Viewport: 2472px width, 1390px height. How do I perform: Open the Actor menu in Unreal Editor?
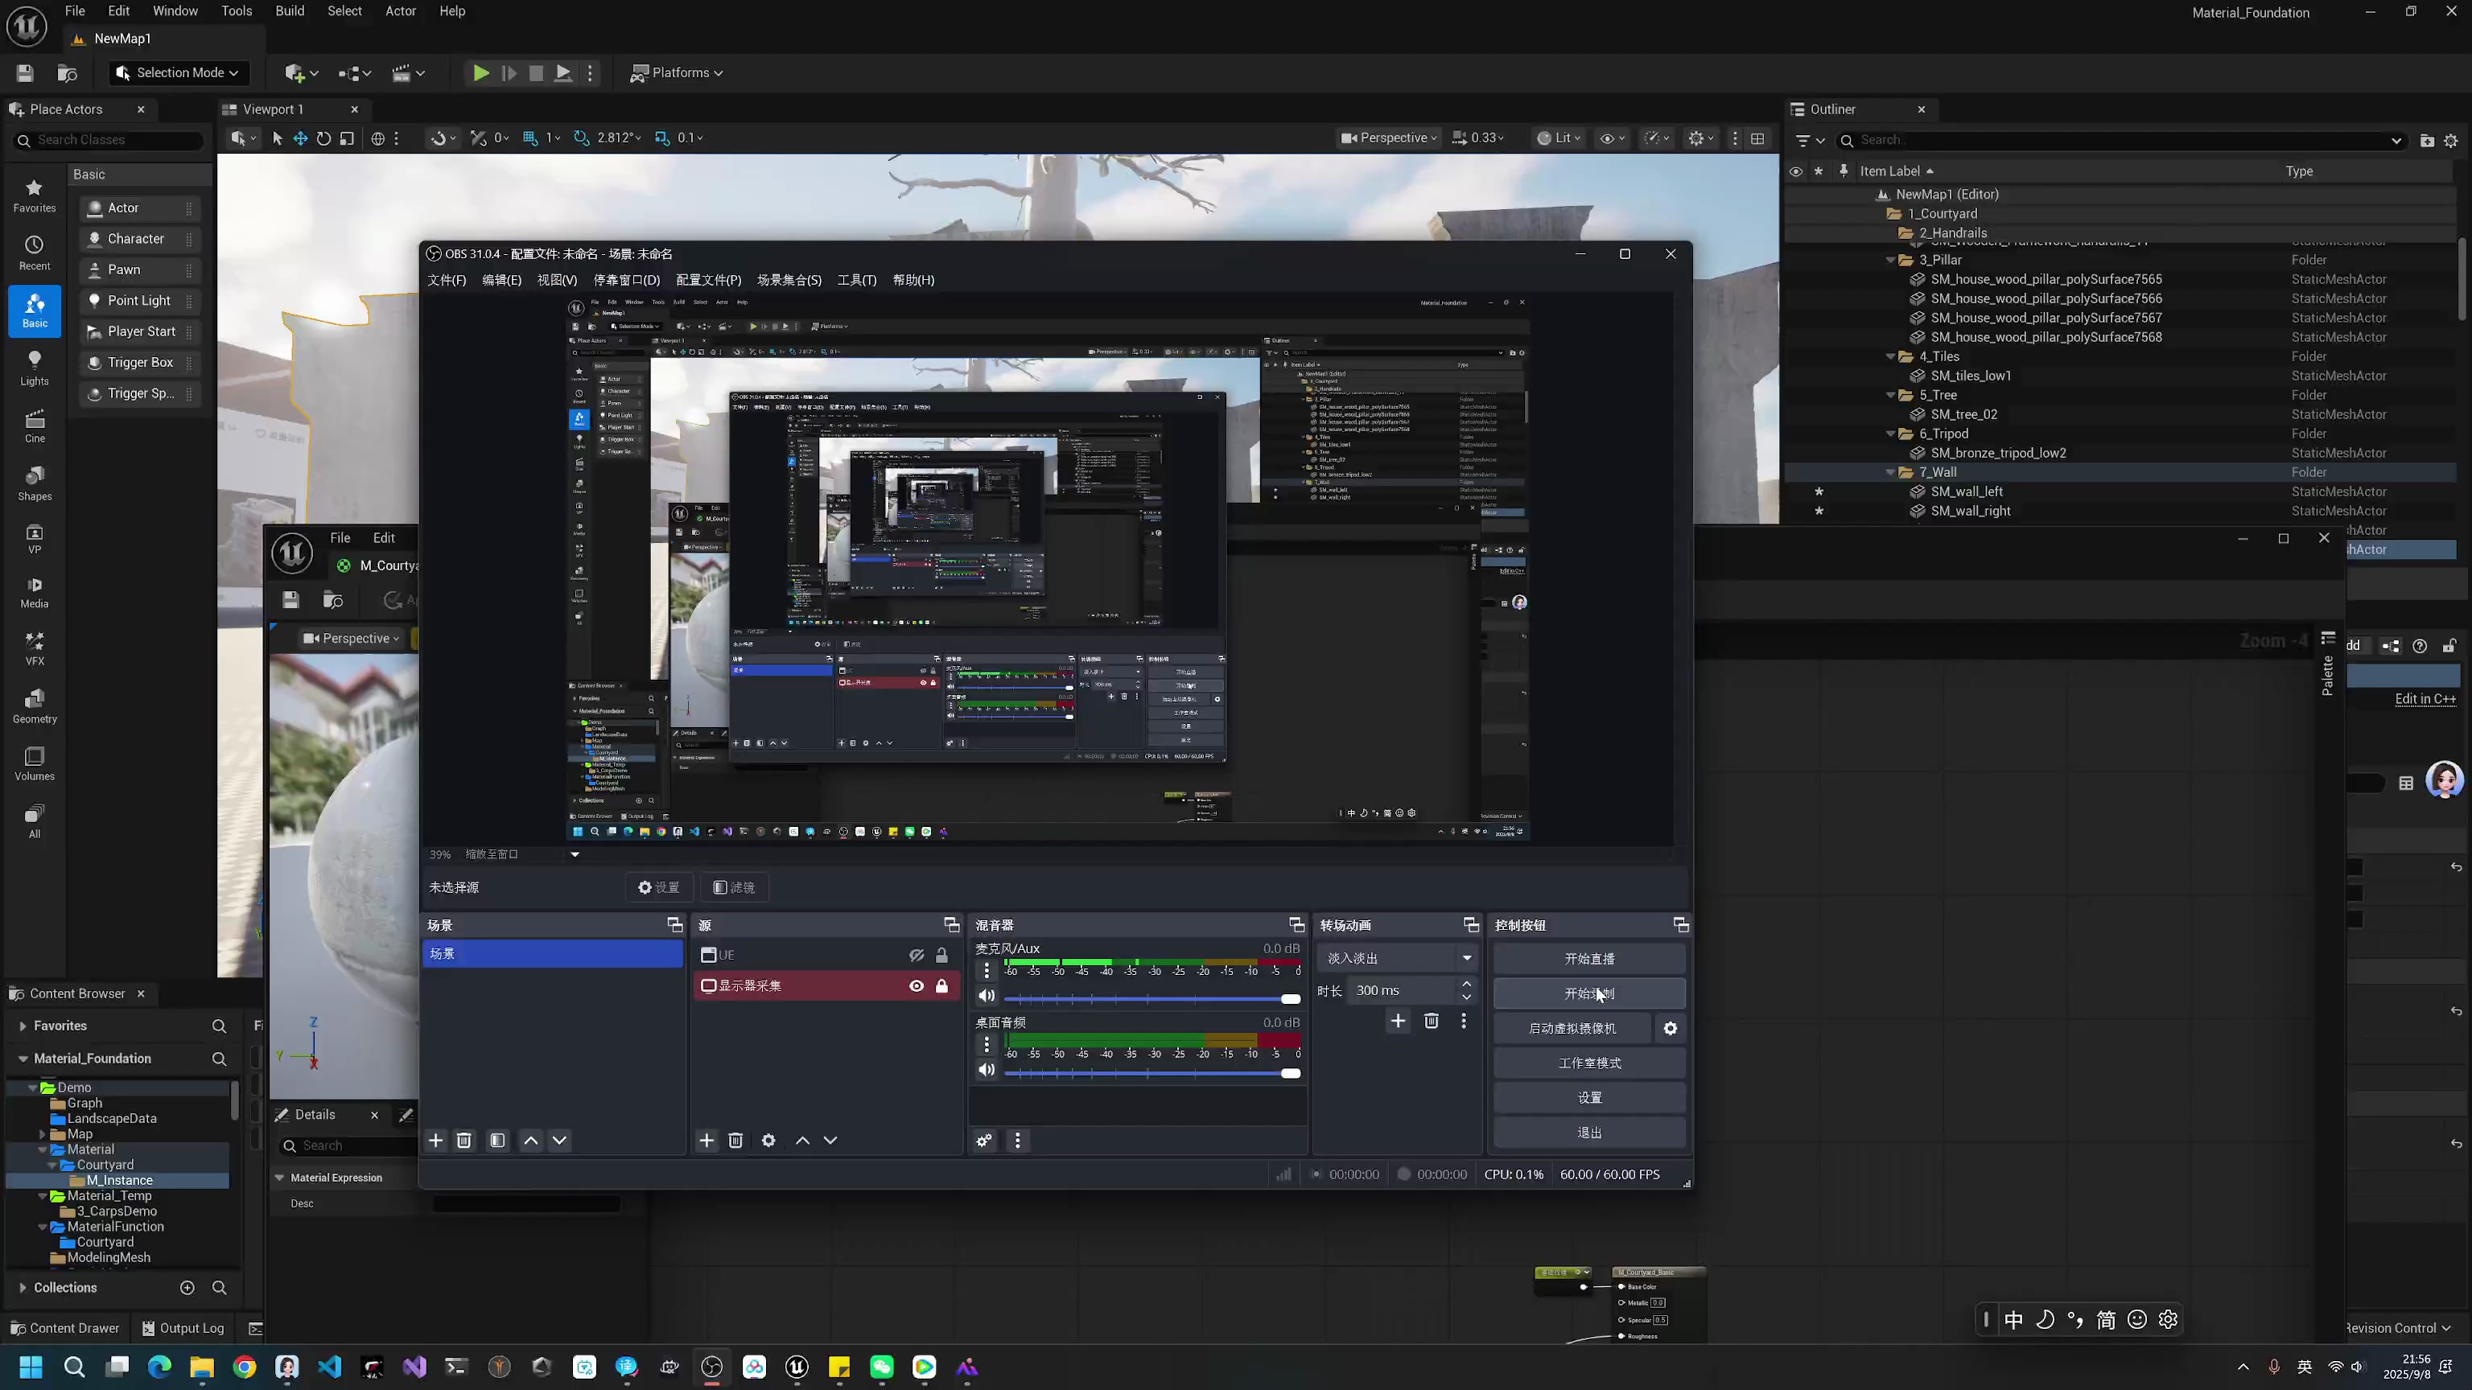(401, 11)
